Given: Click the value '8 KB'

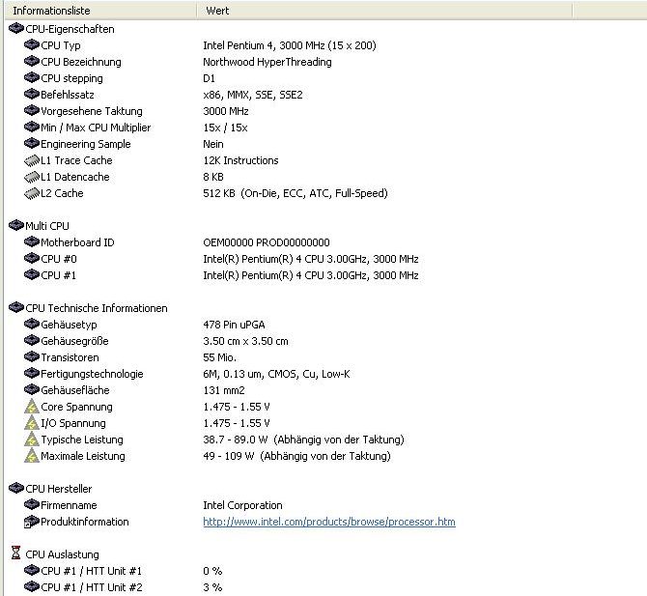Looking at the screenshot, I should point(213,177).
